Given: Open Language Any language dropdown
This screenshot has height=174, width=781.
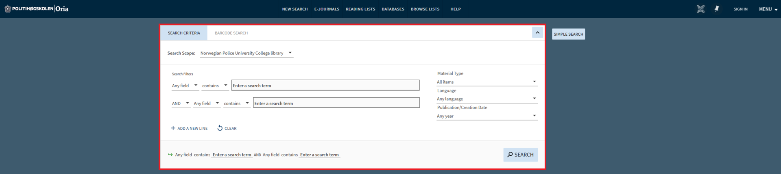Looking at the screenshot, I should [x=487, y=99].
